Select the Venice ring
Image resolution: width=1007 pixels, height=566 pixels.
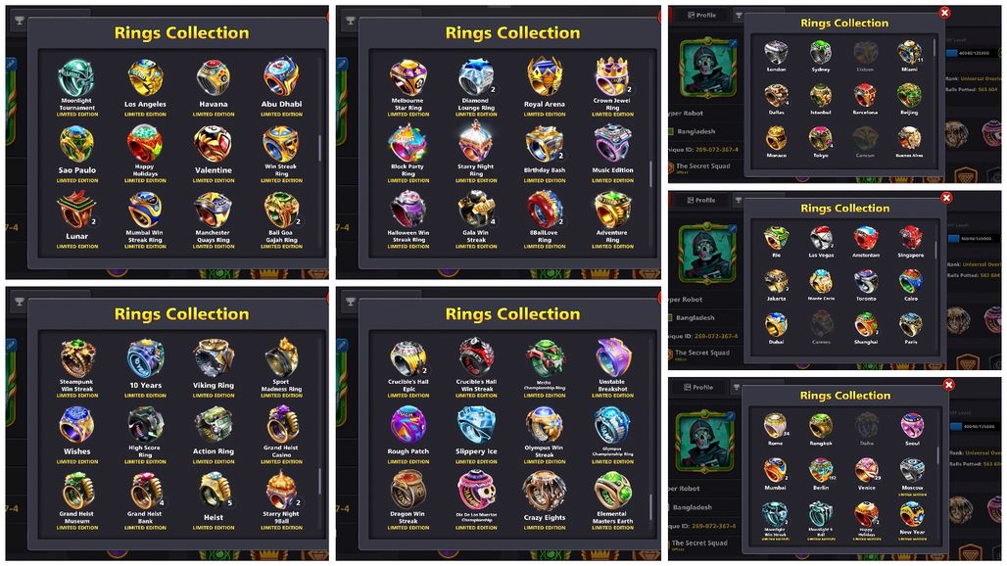point(866,470)
